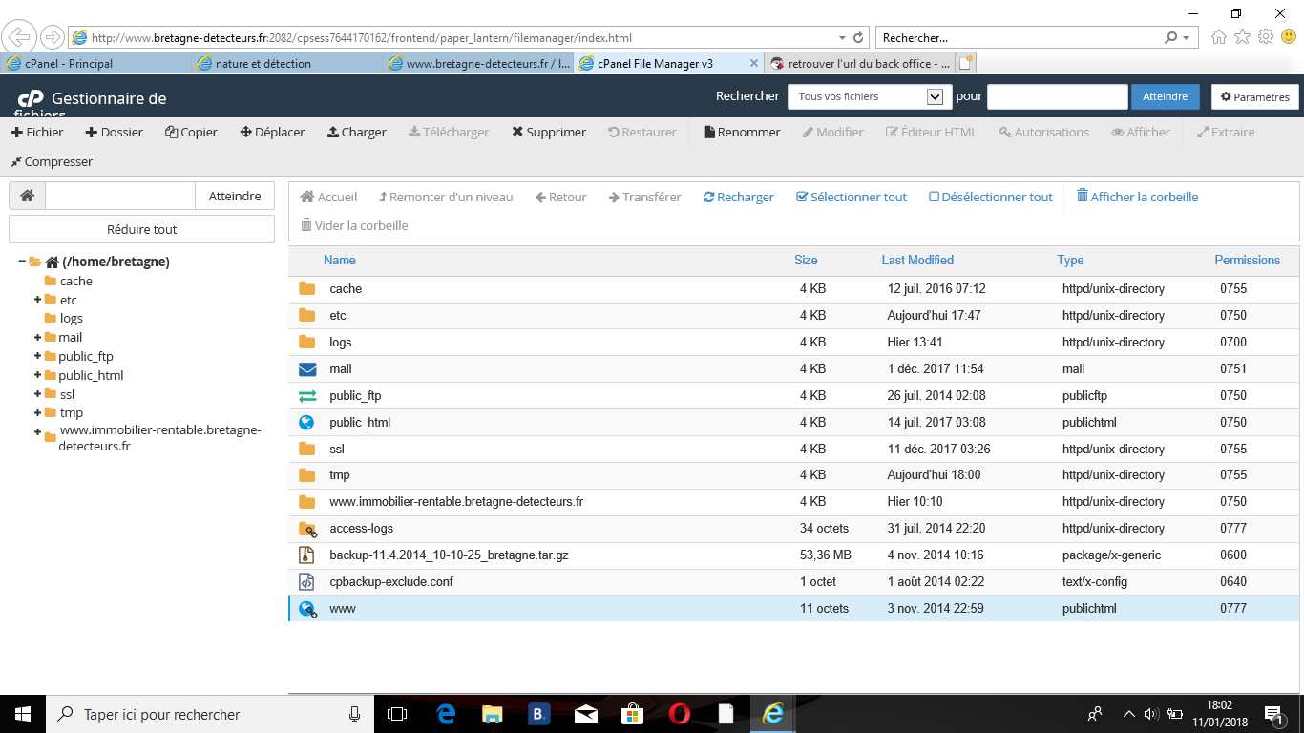1304x733 pixels.
Task: Click the browser address bar
Action: (x=458, y=38)
